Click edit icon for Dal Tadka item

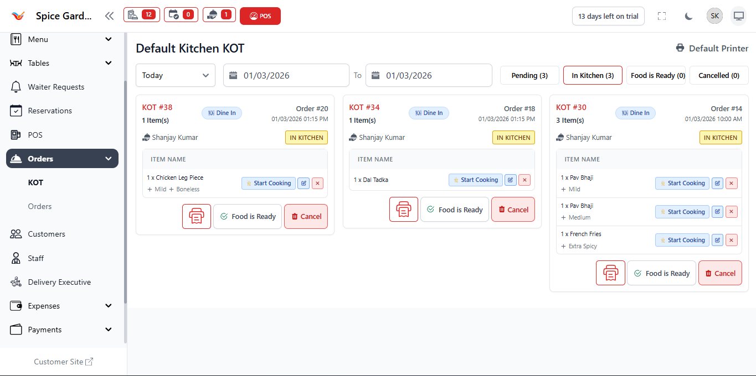pyautogui.click(x=511, y=180)
